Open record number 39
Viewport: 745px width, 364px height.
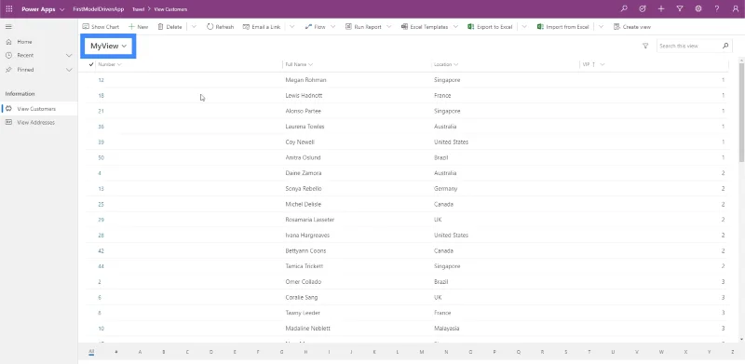click(x=102, y=142)
